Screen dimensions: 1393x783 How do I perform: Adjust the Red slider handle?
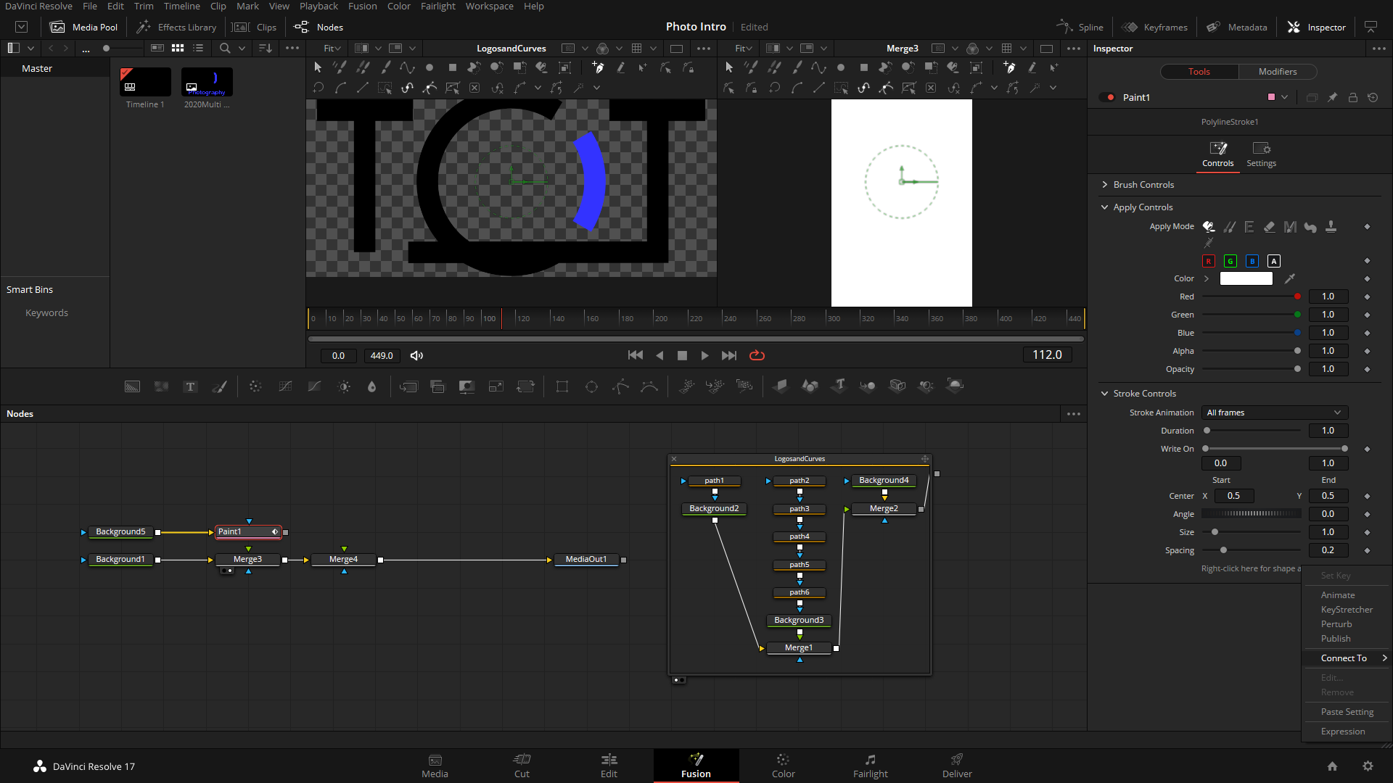pyautogui.click(x=1297, y=297)
